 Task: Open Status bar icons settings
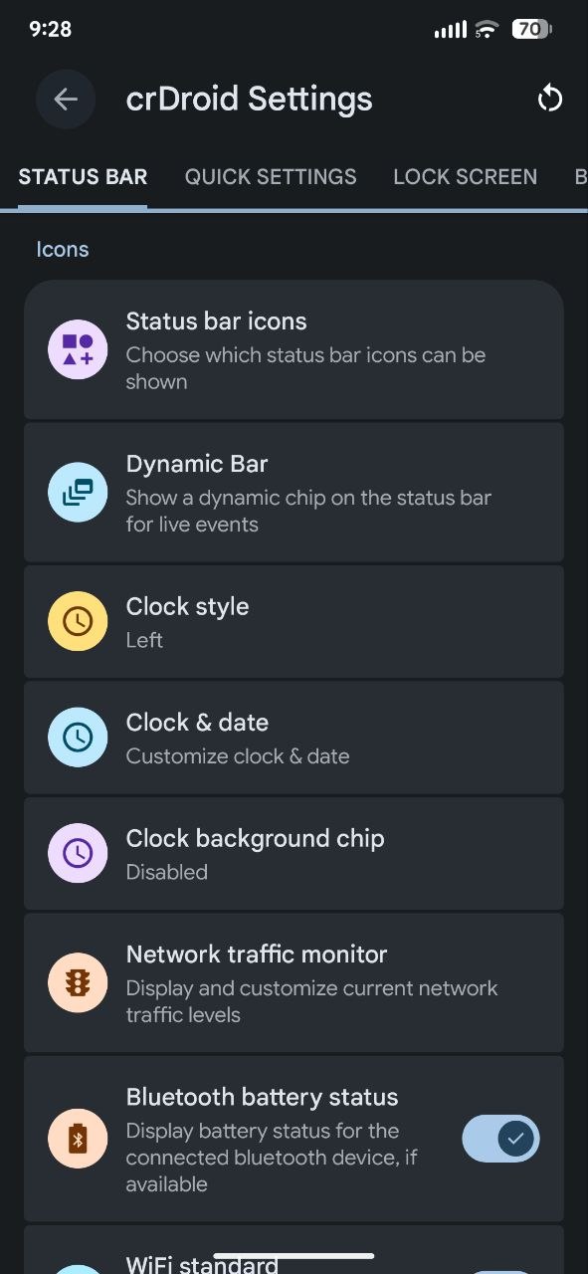(294, 349)
